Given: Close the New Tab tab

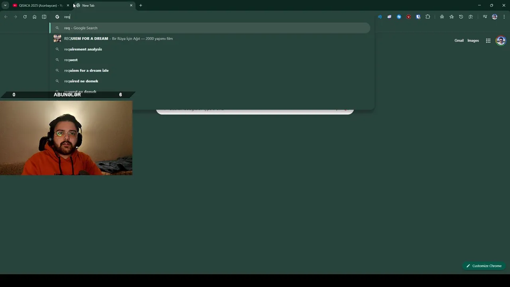Looking at the screenshot, I should click(x=131, y=6).
